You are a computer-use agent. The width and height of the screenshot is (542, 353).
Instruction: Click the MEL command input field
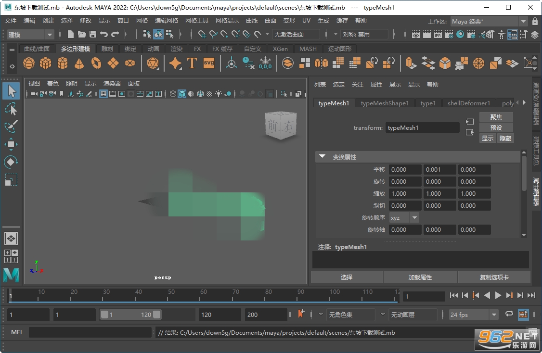(90, 332)
